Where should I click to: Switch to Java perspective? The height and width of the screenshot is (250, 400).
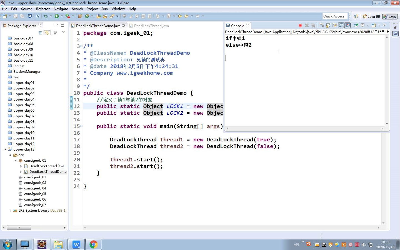pos(390,17)
